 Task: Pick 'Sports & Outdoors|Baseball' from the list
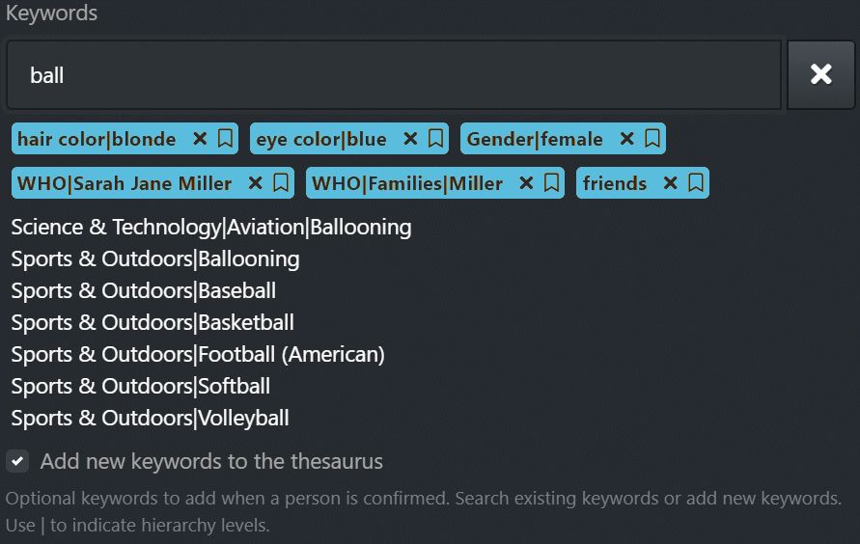[x=143, y=291]
